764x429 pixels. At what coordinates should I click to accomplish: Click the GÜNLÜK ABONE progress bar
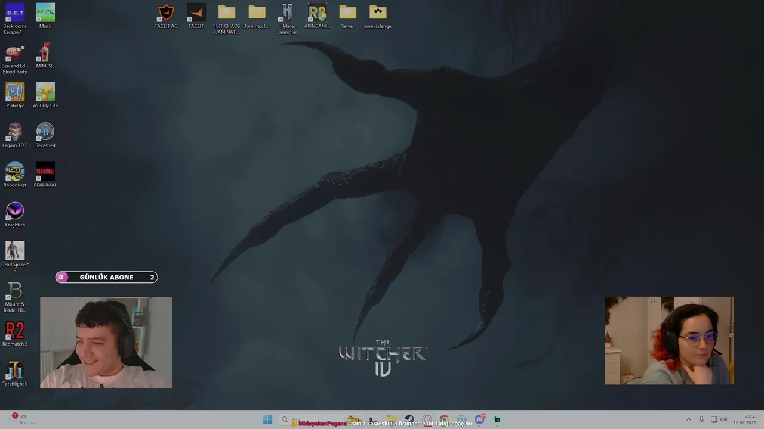click(x=106, y=277)
